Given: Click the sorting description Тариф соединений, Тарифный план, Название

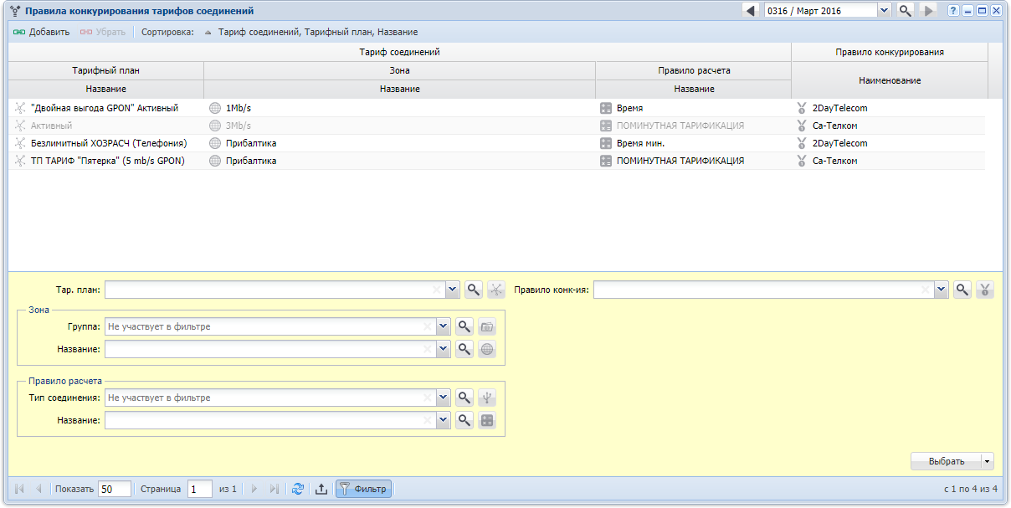Looking at the screenshot, I should coord(318,32).
